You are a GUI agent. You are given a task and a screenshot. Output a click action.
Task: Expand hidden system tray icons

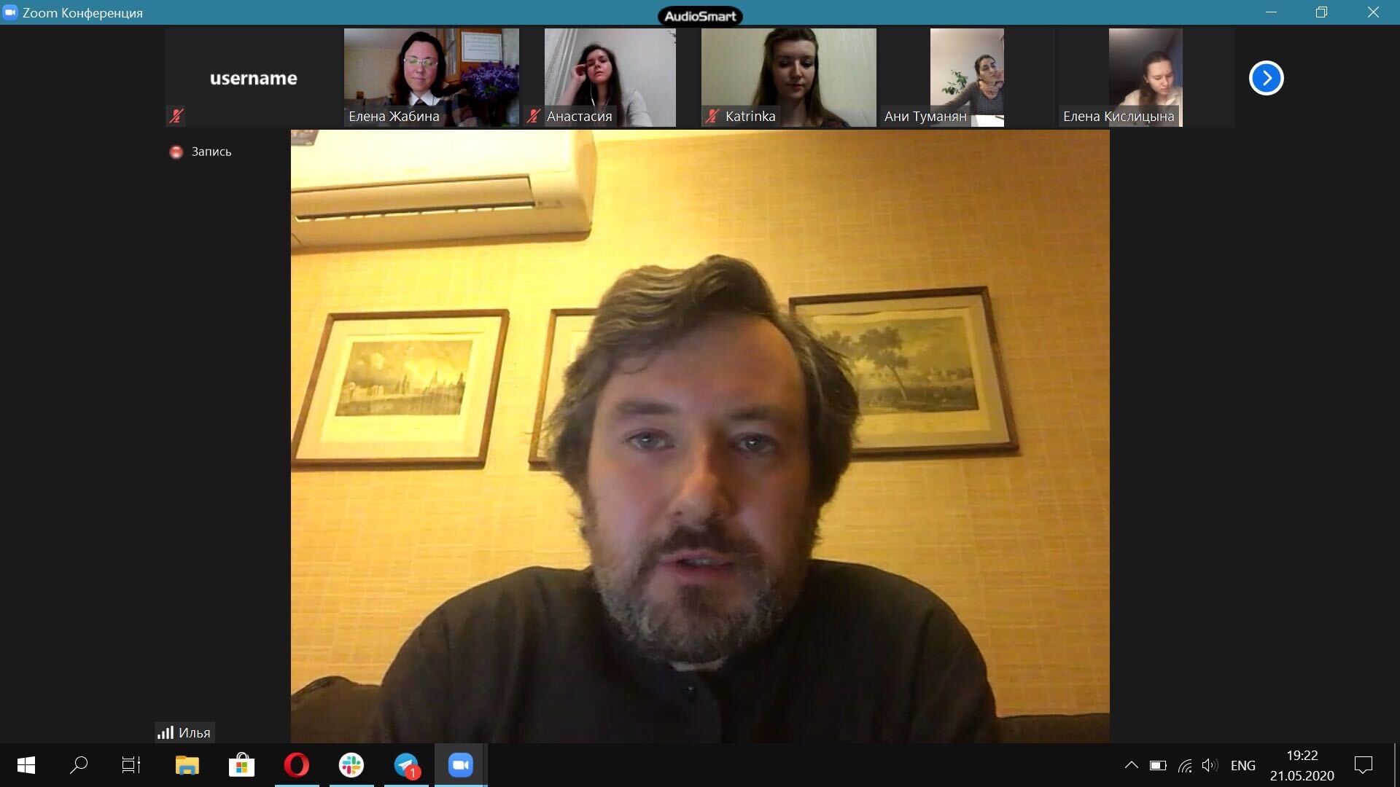pyautogui.click(x=1132, y=765)
